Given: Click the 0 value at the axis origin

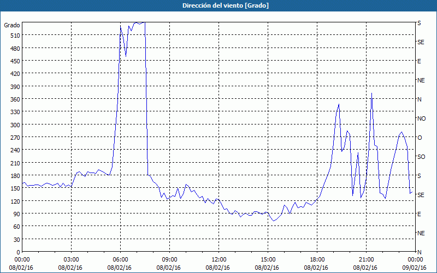Looking at the screenshot, I should coord(19,252).
